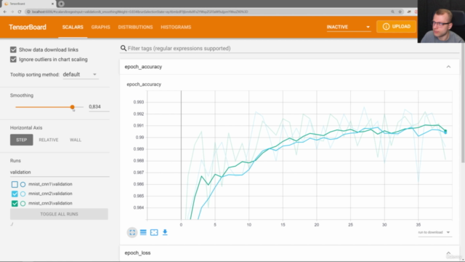Viewport: 465px width, 262px height.
Task: Toggle y-axis log scale list icon
Action: click(143, 232)
